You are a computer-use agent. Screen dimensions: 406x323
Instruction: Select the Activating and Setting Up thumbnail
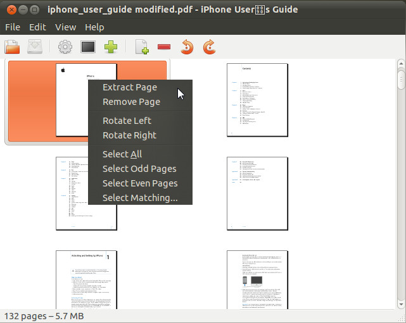[x=87, y=279]
